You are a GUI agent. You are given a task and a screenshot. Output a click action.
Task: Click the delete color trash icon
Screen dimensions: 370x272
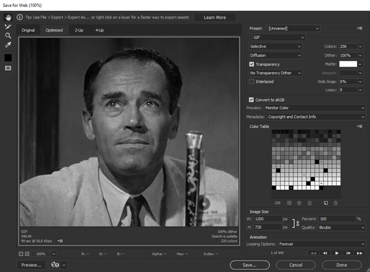coord(336,203)
